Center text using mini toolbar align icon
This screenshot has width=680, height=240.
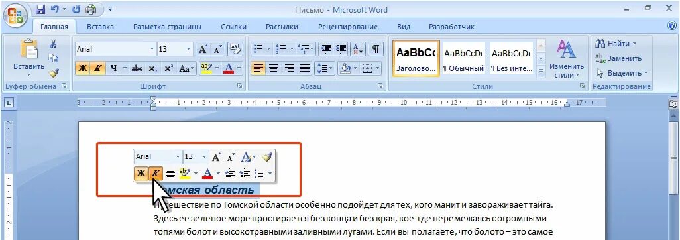[x=170, y=174]
